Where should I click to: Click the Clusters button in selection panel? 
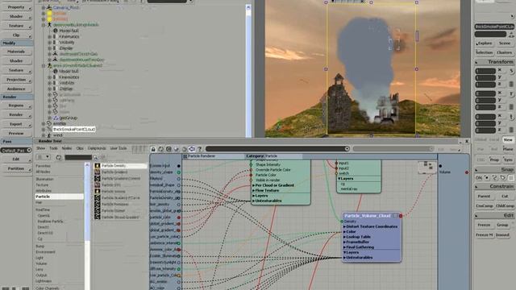coord(505,52)
